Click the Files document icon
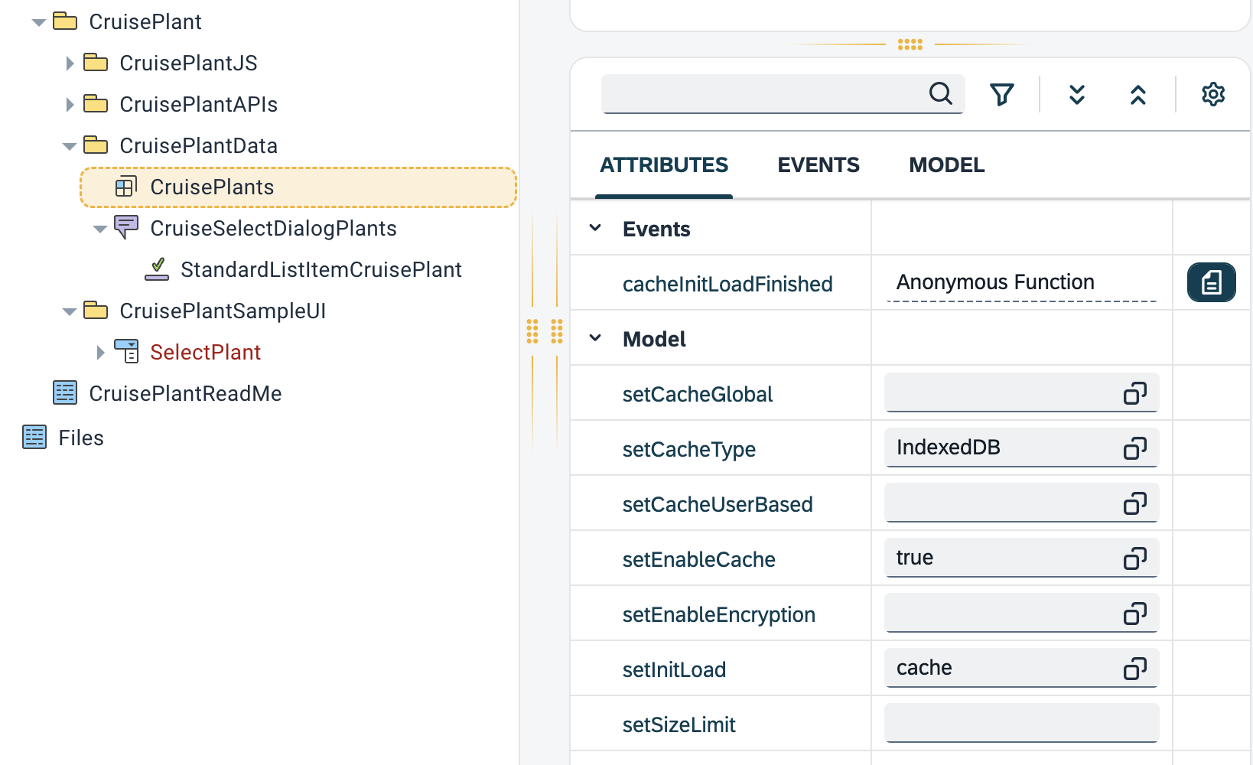This screenshot has height=765, width=1253. point(34,437)
